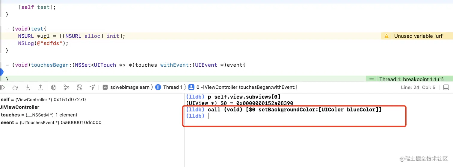Click the call (void) setBackgroundColor console line
This screenshot has height=167, width=453.
tap(284, 110)
